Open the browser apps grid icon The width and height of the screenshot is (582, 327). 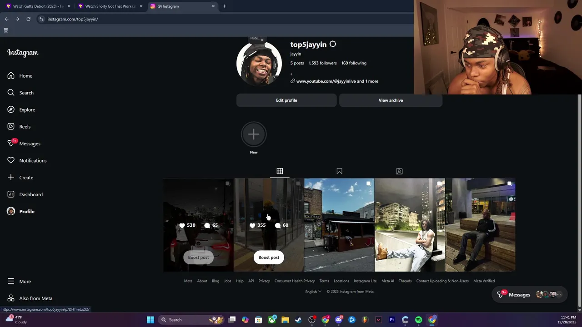coord(6,30)
